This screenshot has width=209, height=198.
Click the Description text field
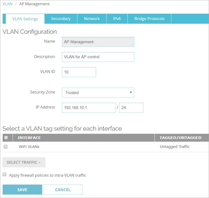pyautogui.click(x=98, y=57)
